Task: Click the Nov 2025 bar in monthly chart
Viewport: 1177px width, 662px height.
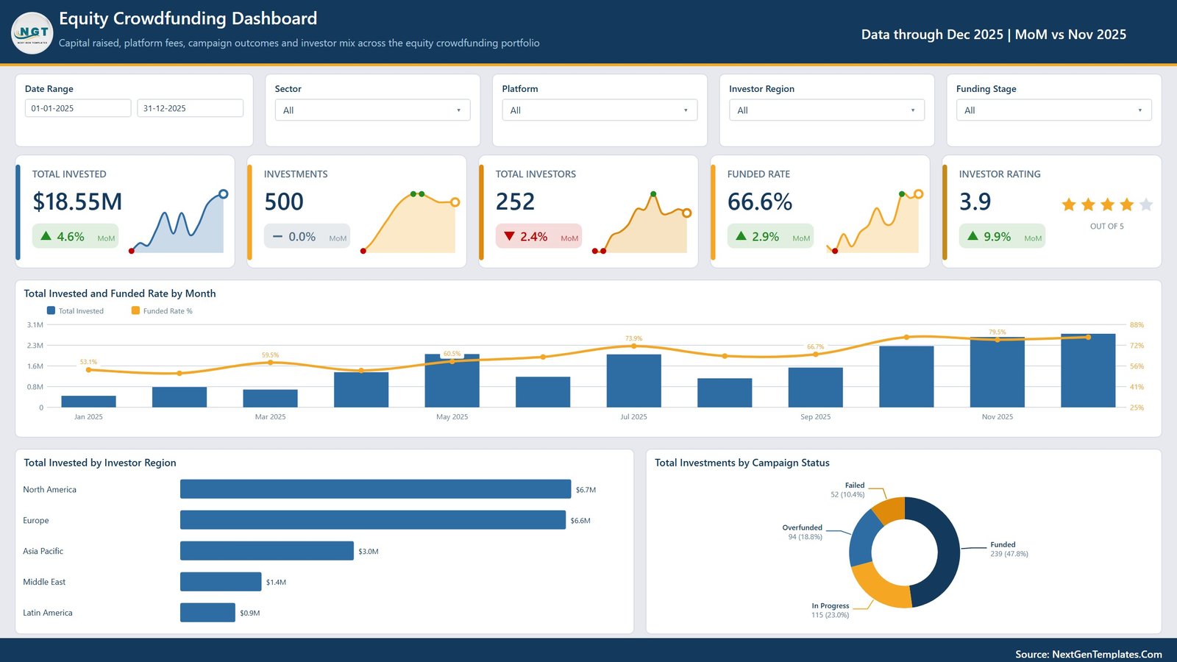Action: point(997,372)
